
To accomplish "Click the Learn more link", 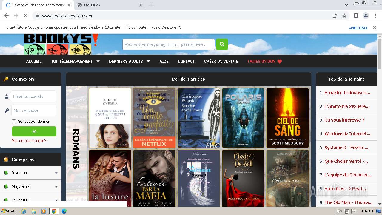I will (358, 27).
